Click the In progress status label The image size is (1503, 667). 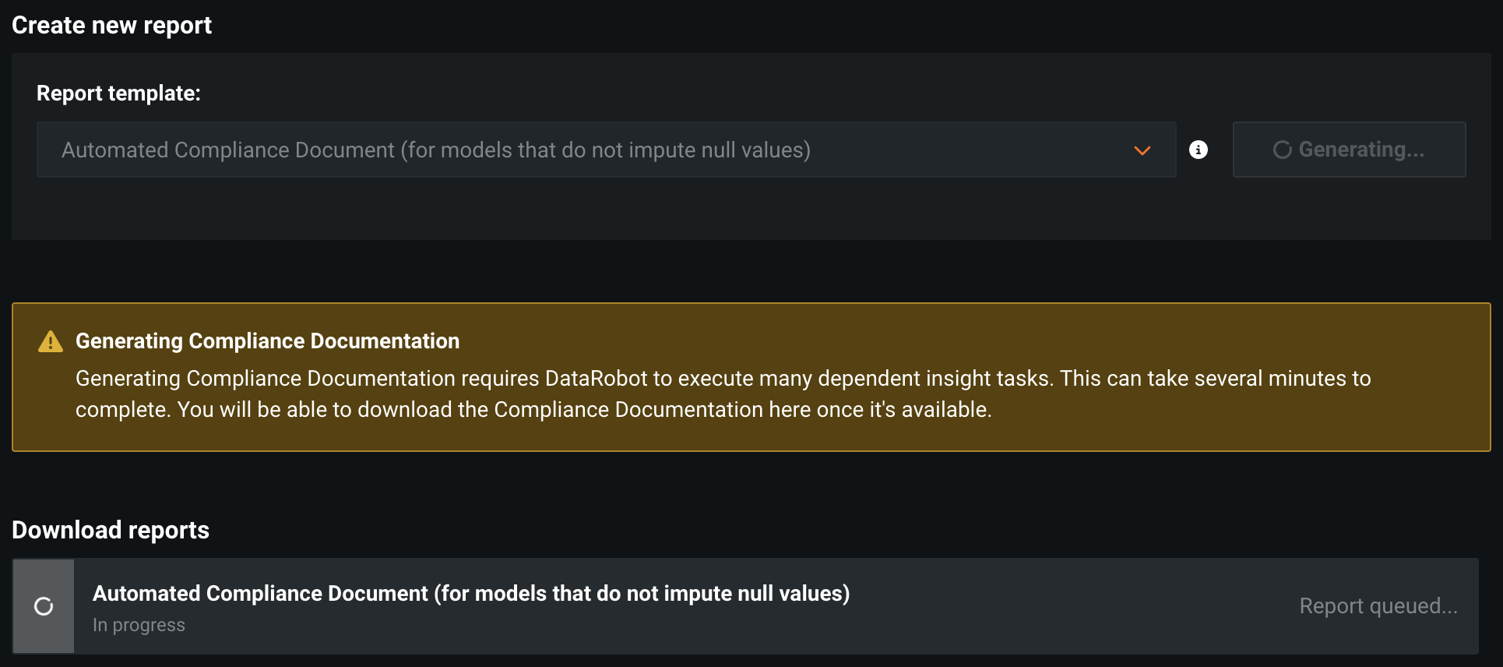pyautogui.click(x=139, y=625)
